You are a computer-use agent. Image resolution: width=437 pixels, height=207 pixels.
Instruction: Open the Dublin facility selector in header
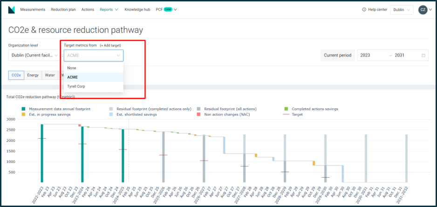tap(402, 10)
